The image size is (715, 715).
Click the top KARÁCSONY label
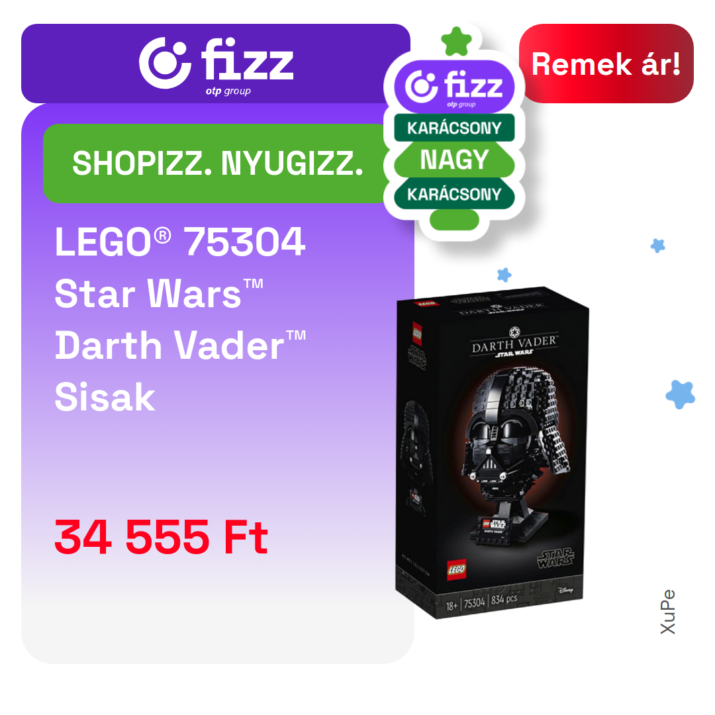click(x=454, y=128)
